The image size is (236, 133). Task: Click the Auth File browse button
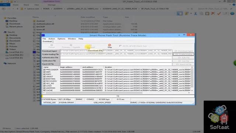tap(183, 58)
